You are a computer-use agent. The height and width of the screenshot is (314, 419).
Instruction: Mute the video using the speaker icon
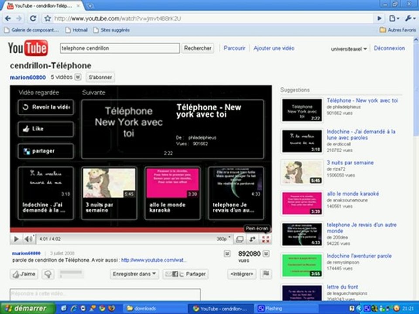(x=29, y=239)
